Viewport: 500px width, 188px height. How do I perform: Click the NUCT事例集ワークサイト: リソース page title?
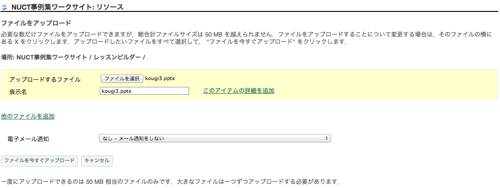click(67, 7)
